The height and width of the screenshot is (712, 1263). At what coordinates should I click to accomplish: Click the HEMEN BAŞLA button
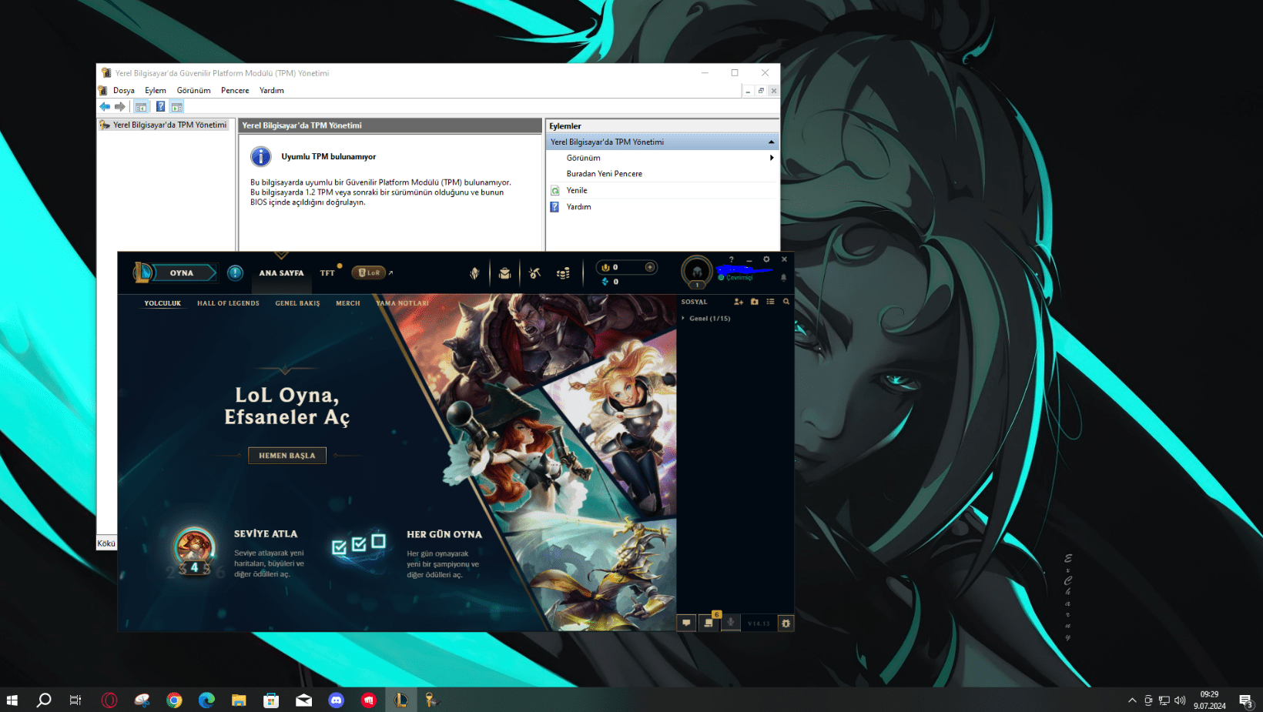[287, 456]
